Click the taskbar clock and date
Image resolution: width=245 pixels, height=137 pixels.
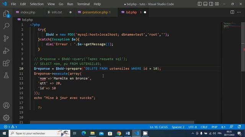coord(229,133)
